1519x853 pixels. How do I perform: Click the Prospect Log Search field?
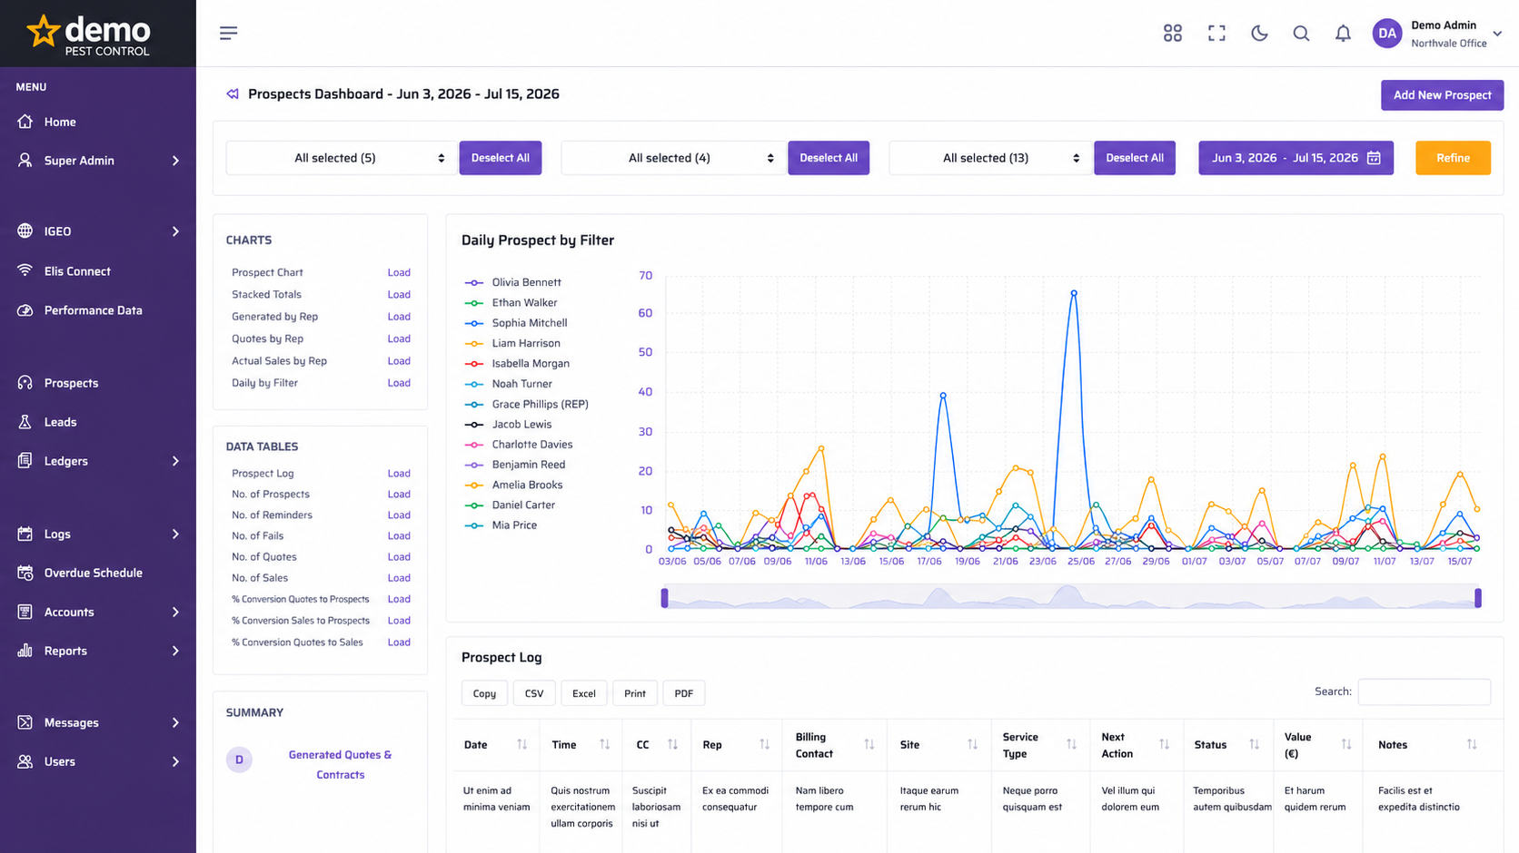point(1424,691)
